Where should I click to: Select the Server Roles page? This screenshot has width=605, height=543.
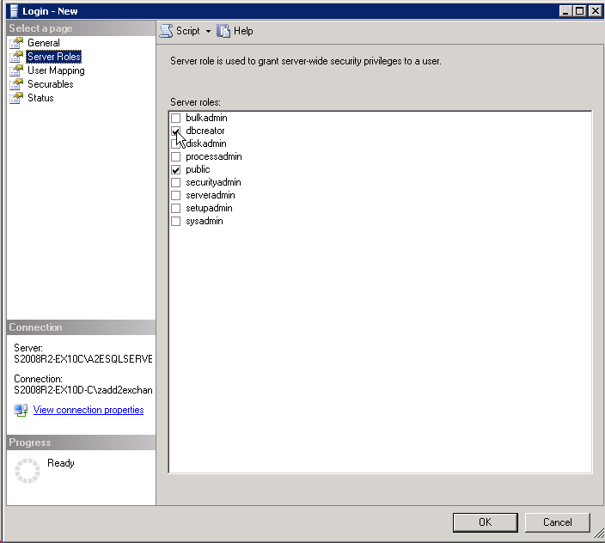coord(54,57)
